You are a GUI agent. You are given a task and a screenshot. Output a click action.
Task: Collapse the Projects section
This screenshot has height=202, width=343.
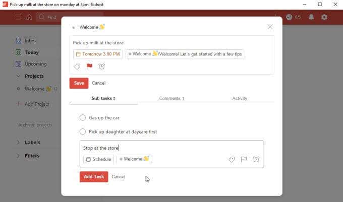pos(18,76)
